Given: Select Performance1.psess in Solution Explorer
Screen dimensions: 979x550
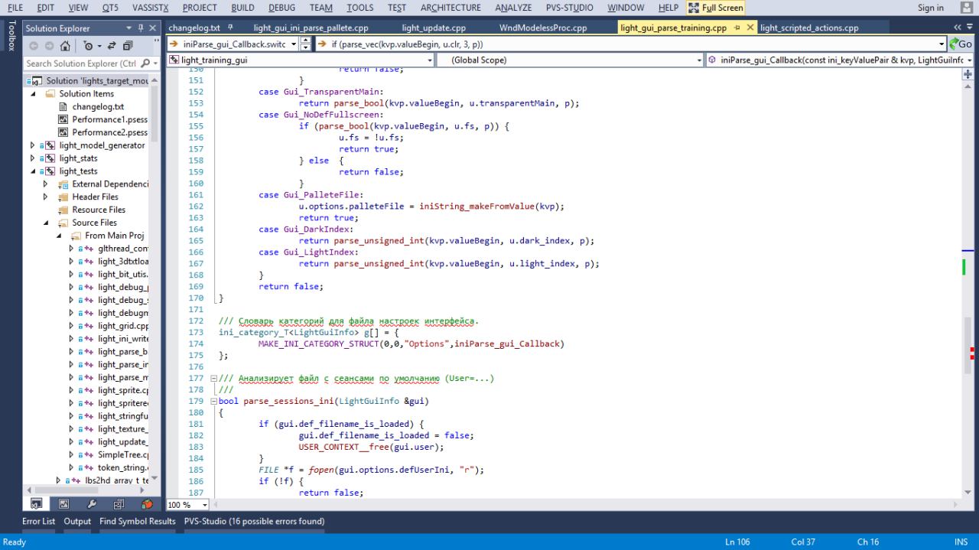Looking at the screenshot, I should [x=110, y=120].
